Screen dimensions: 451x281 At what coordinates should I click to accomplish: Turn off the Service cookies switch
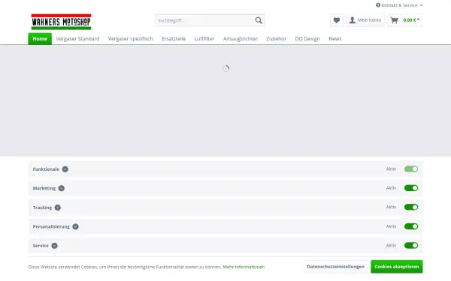[x=411, y=246]
